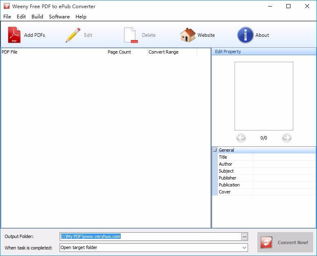Open the Build menu

click(x=37, y=17)
